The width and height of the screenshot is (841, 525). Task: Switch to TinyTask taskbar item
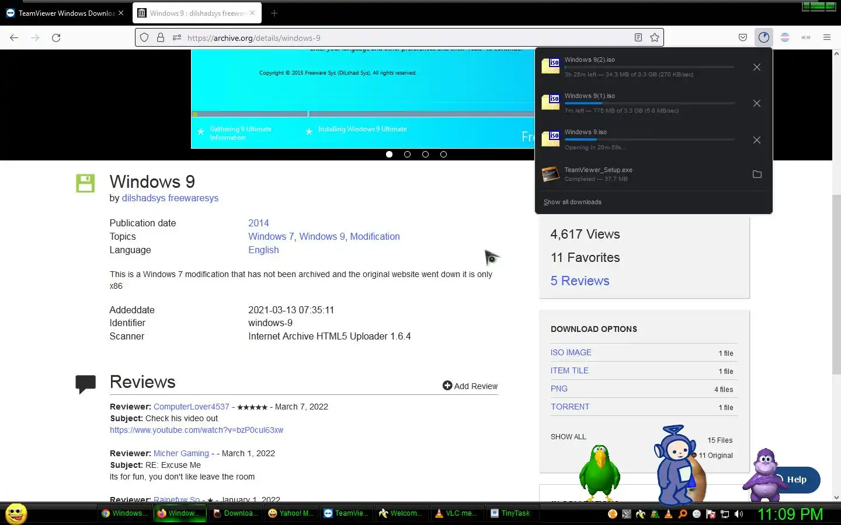512,513
